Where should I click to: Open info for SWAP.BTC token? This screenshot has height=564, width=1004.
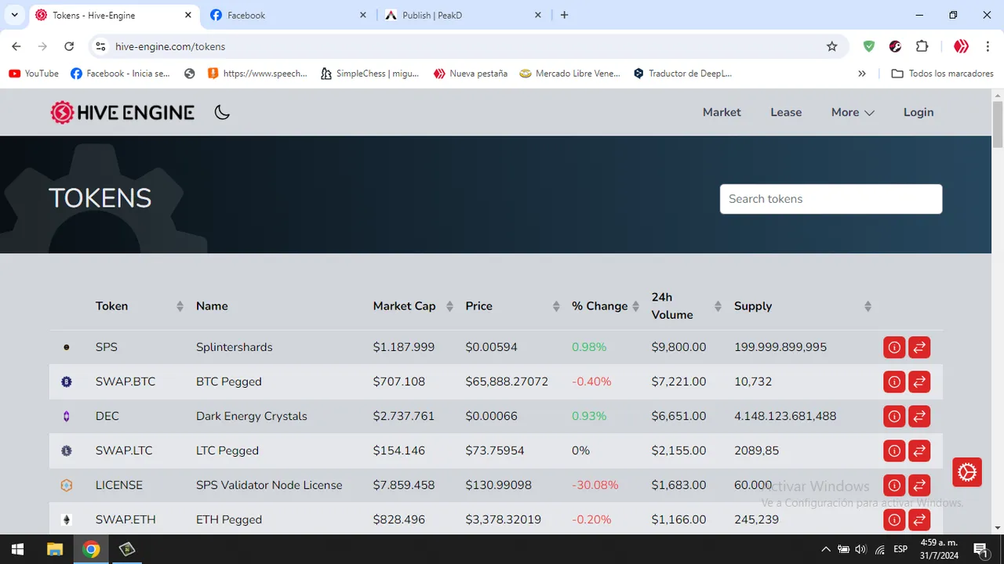point(894,381)
